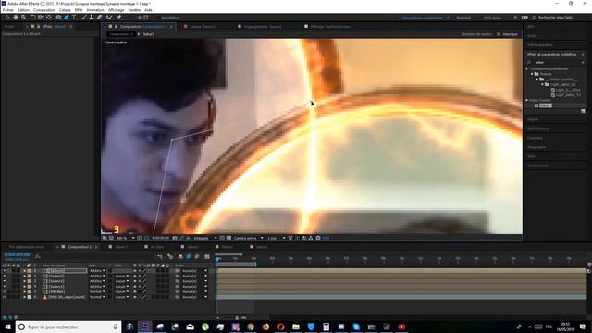The width and height of the screenshot is (592, 333).
Task: Toggle visibility eye of AE clips layer 5
Action: 5,292
